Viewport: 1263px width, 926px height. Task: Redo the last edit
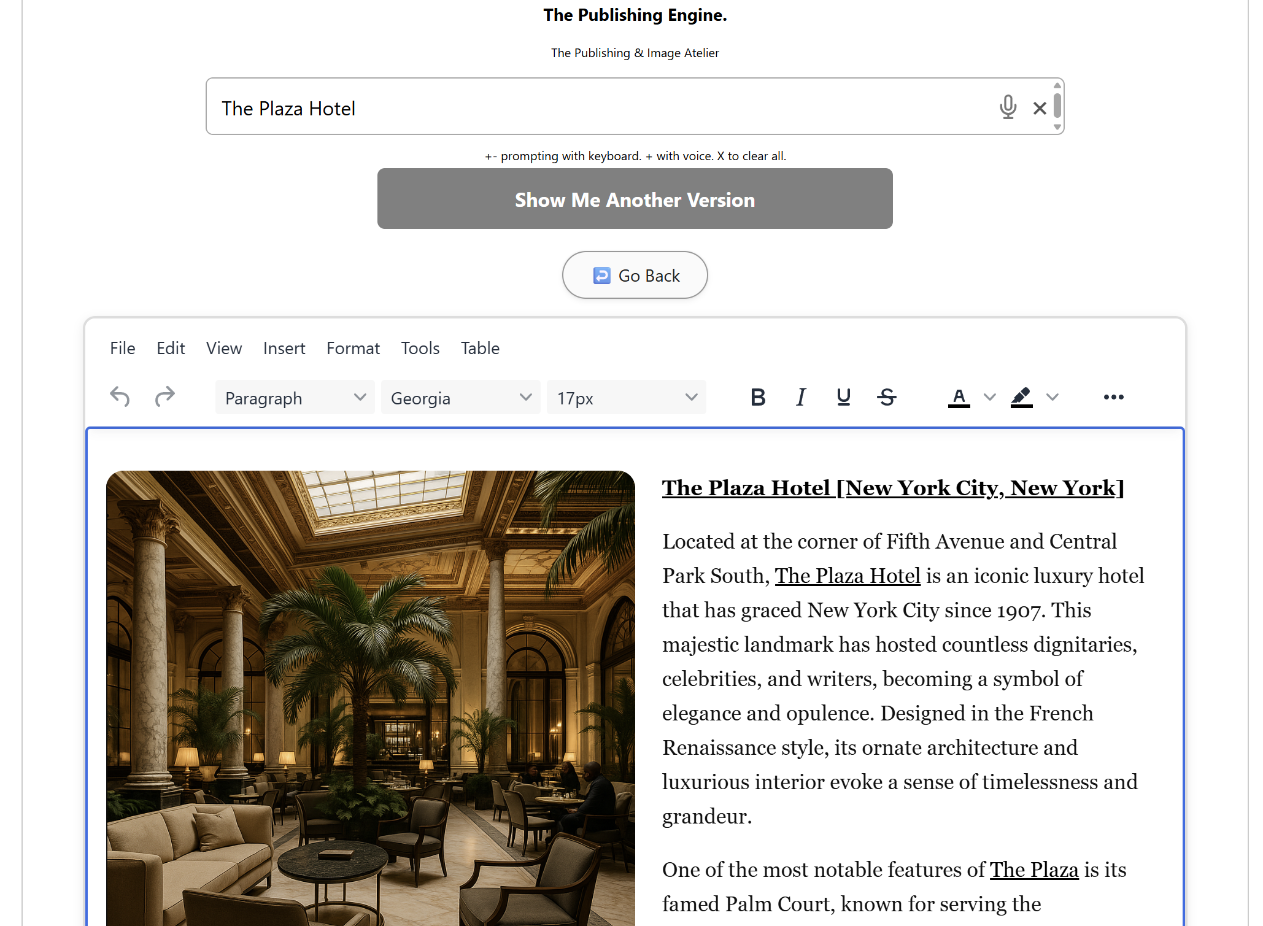pos(164,397)
